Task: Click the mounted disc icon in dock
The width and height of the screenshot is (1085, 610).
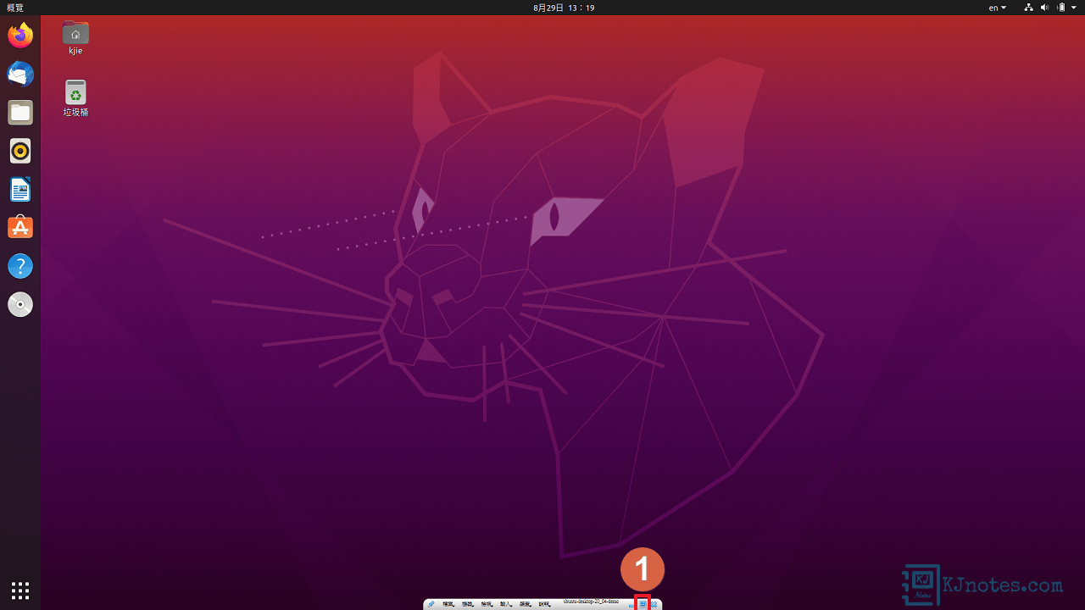Action: (20, 304)
